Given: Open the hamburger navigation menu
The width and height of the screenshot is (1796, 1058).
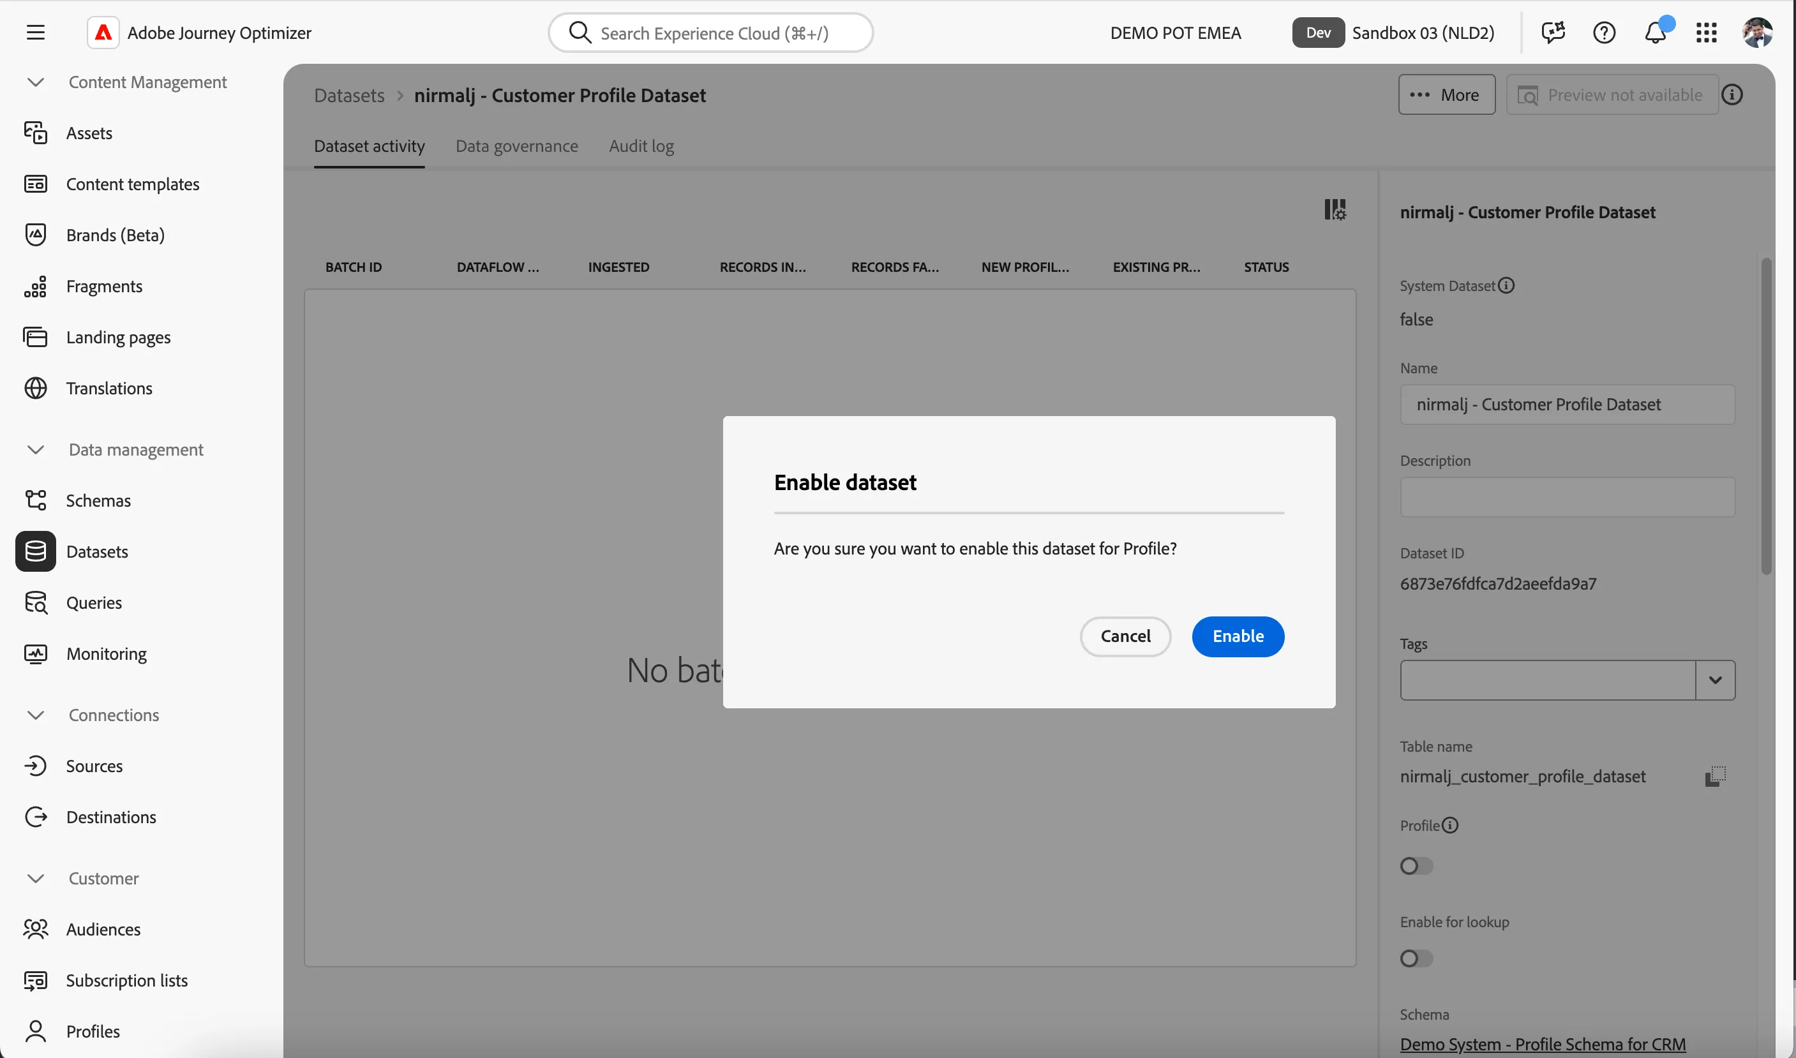Looking at the screenshot, I should (x=36, y=33).
